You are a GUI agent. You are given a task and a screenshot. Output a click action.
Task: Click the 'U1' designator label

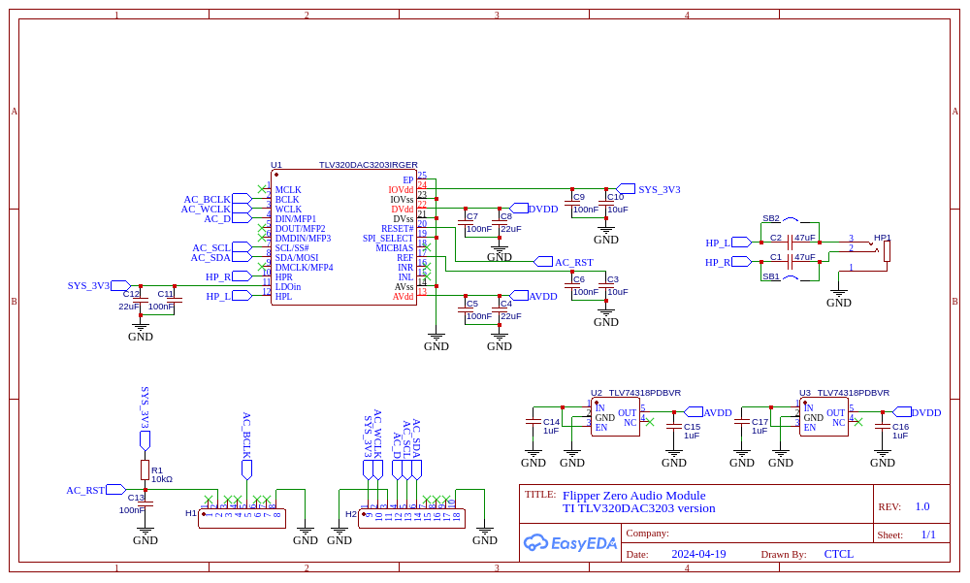275,165
